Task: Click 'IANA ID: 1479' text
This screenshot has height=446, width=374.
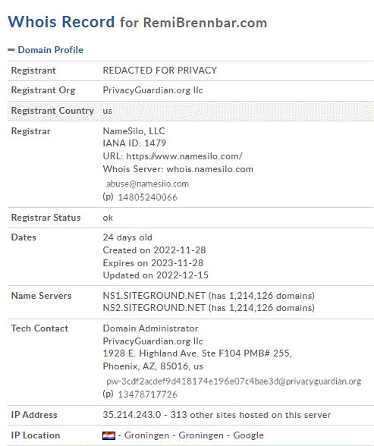Action: [x=134, y=143]
